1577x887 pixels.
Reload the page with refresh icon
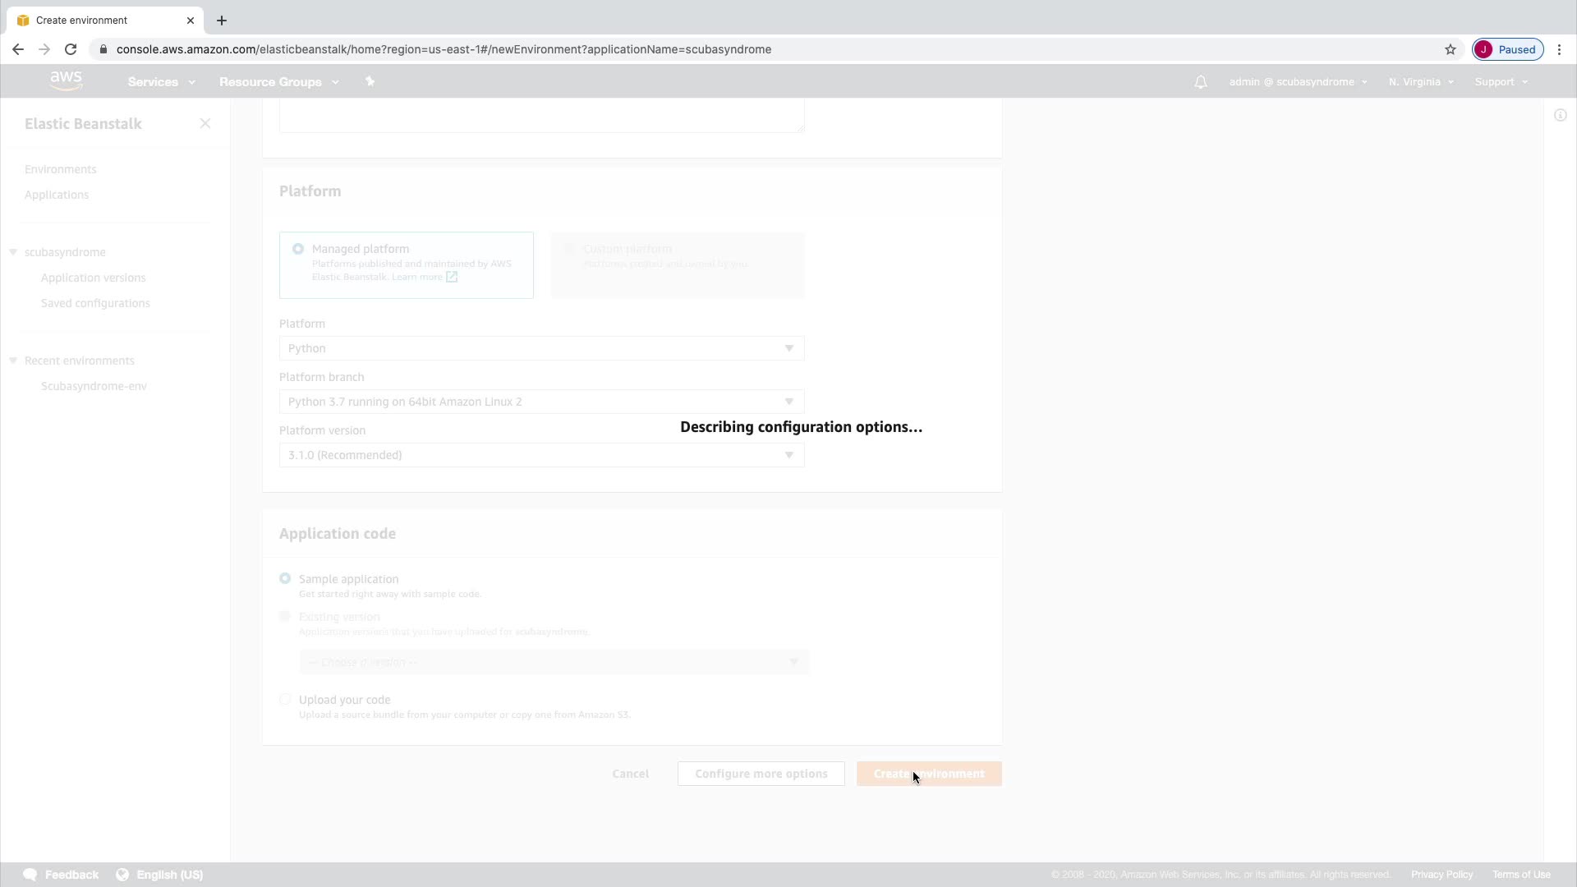point(71,49)
